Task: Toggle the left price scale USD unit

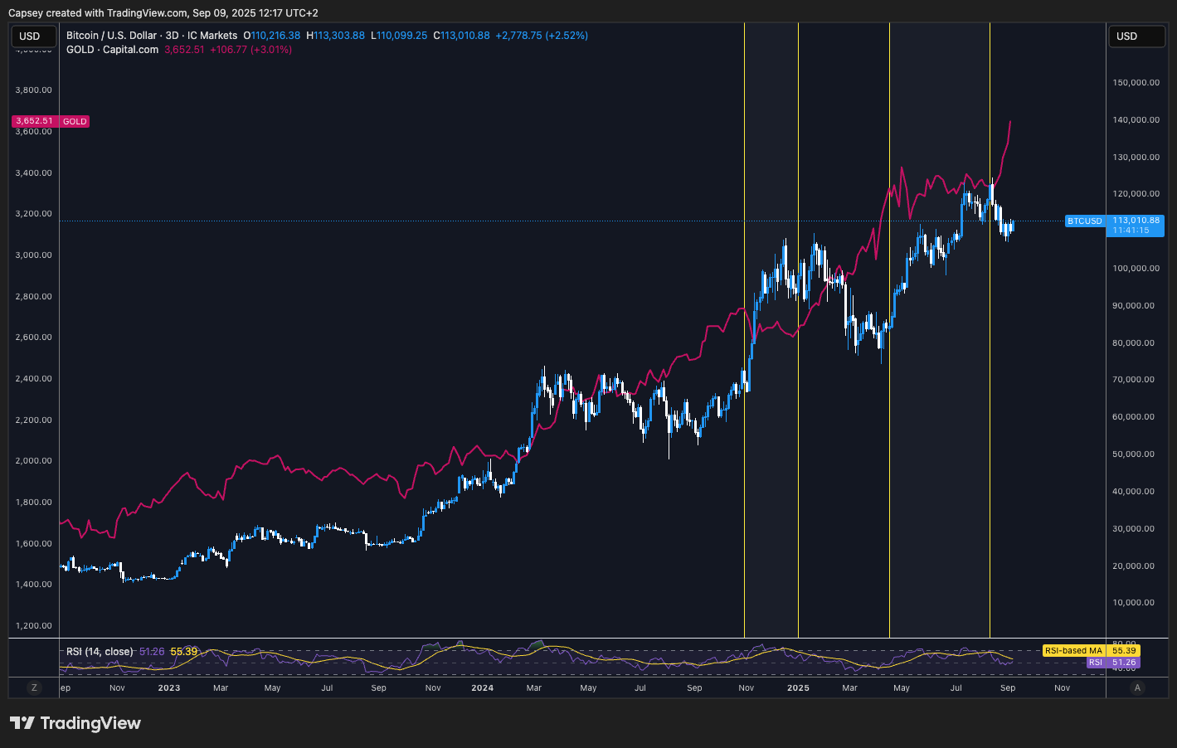Action: (33, 36)
